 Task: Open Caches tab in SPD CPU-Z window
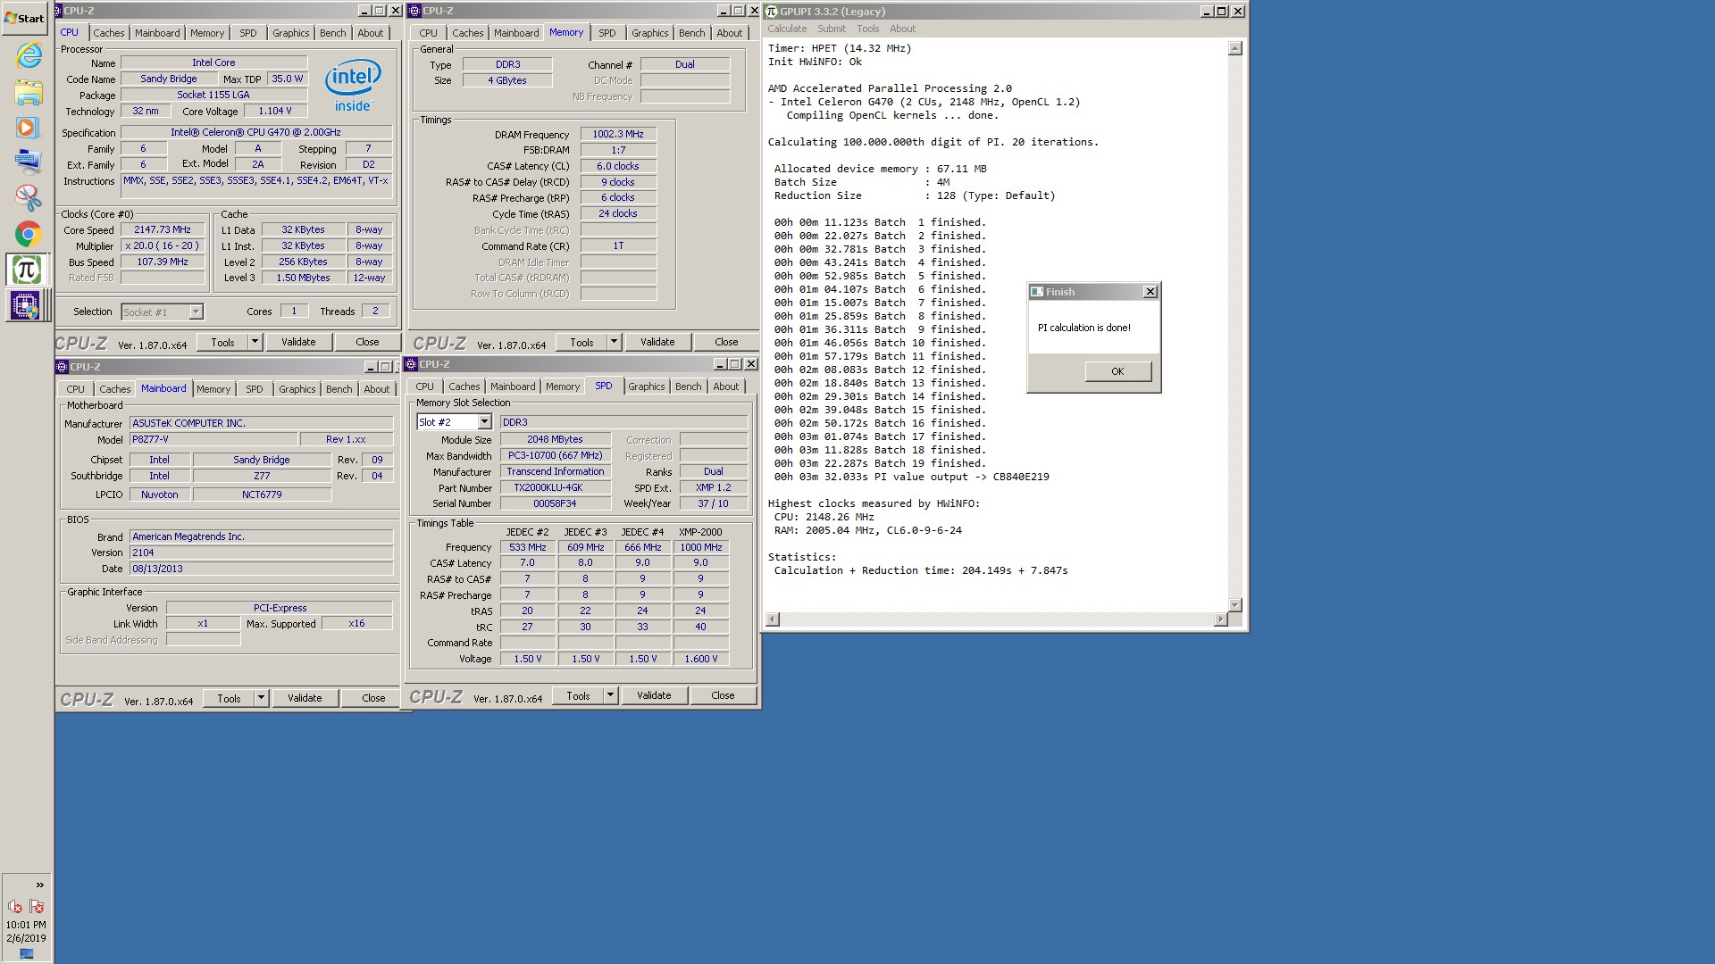[464, 386]
